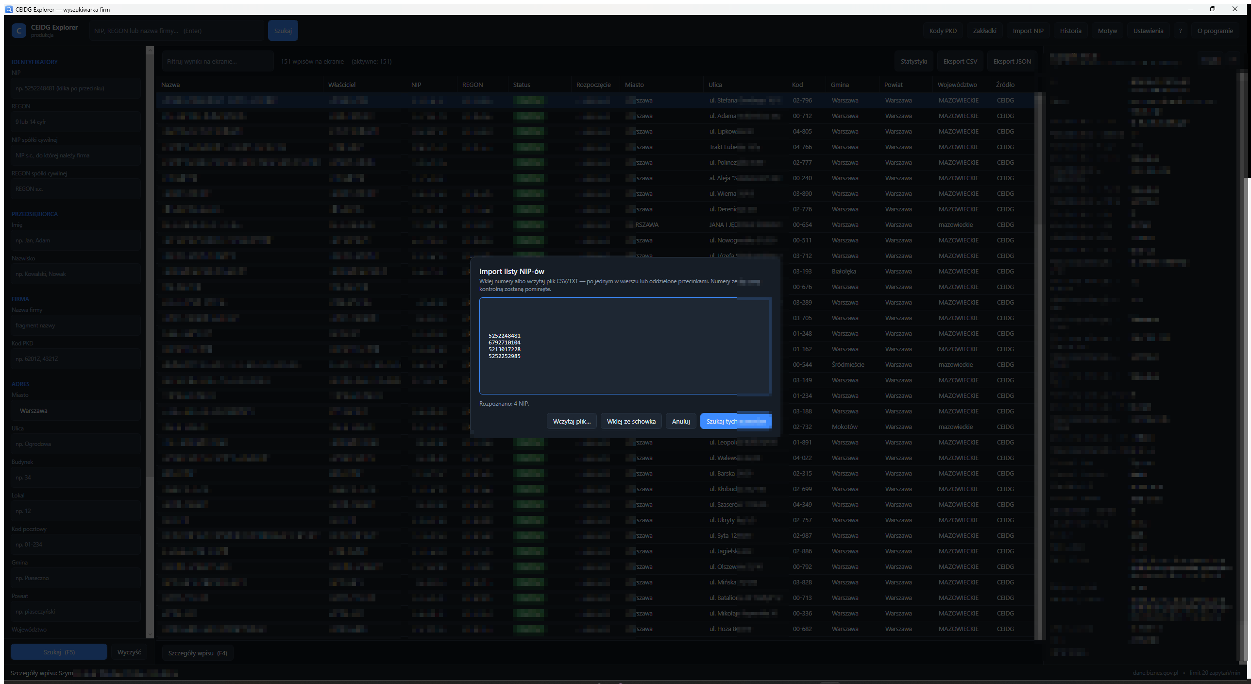
Task: Open Historia in top bar
Action: tap(1070, 31)
